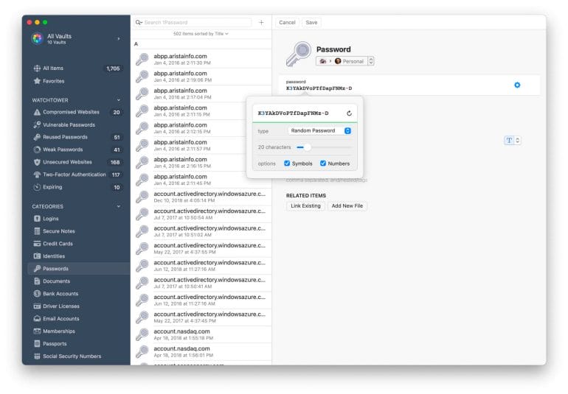Open the password type dropdown
The width and height of the screenshot is (568, 394).
pos(319,130)
